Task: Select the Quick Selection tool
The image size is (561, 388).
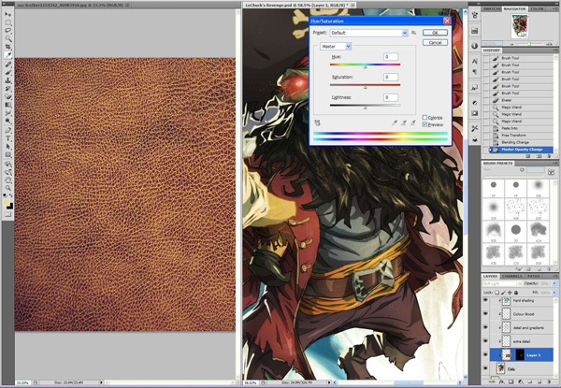Action: (x=7, y=38)
